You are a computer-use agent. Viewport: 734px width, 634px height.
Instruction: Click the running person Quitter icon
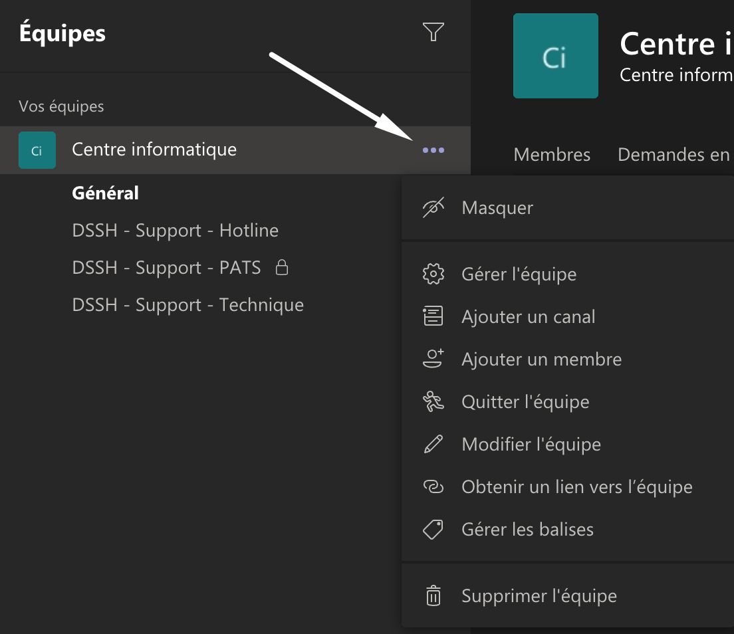click(433, 401)
